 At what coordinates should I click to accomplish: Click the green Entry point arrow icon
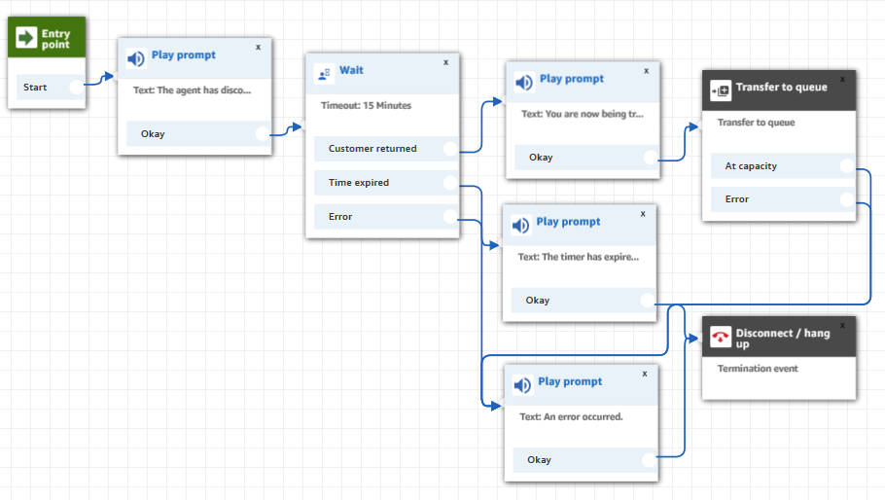tap(26, 38)
